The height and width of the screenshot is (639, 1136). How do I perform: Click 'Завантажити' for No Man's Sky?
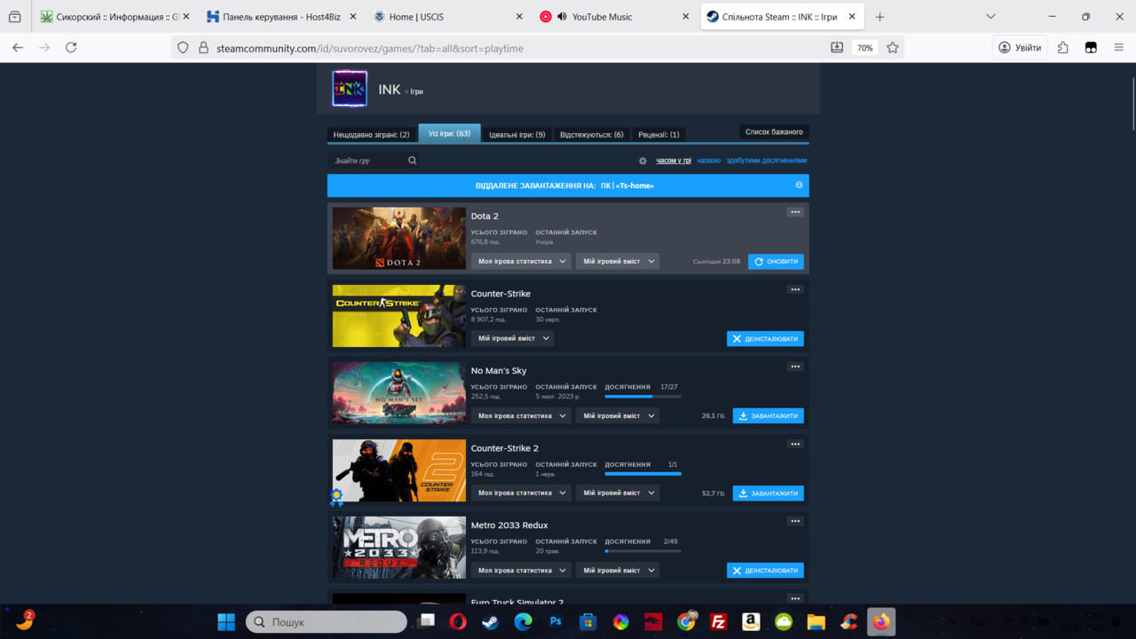click(768, 415)
